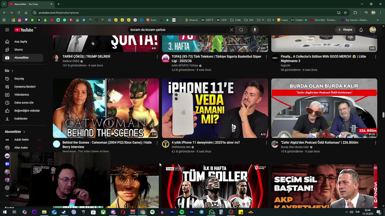385x216 pixels.
Task: Play the Burda Olan Burda Kalır thumbnail
Action: pos(324,108)
